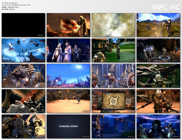Click the resolution text '1280x720 (16:9)'

[13, 7]
